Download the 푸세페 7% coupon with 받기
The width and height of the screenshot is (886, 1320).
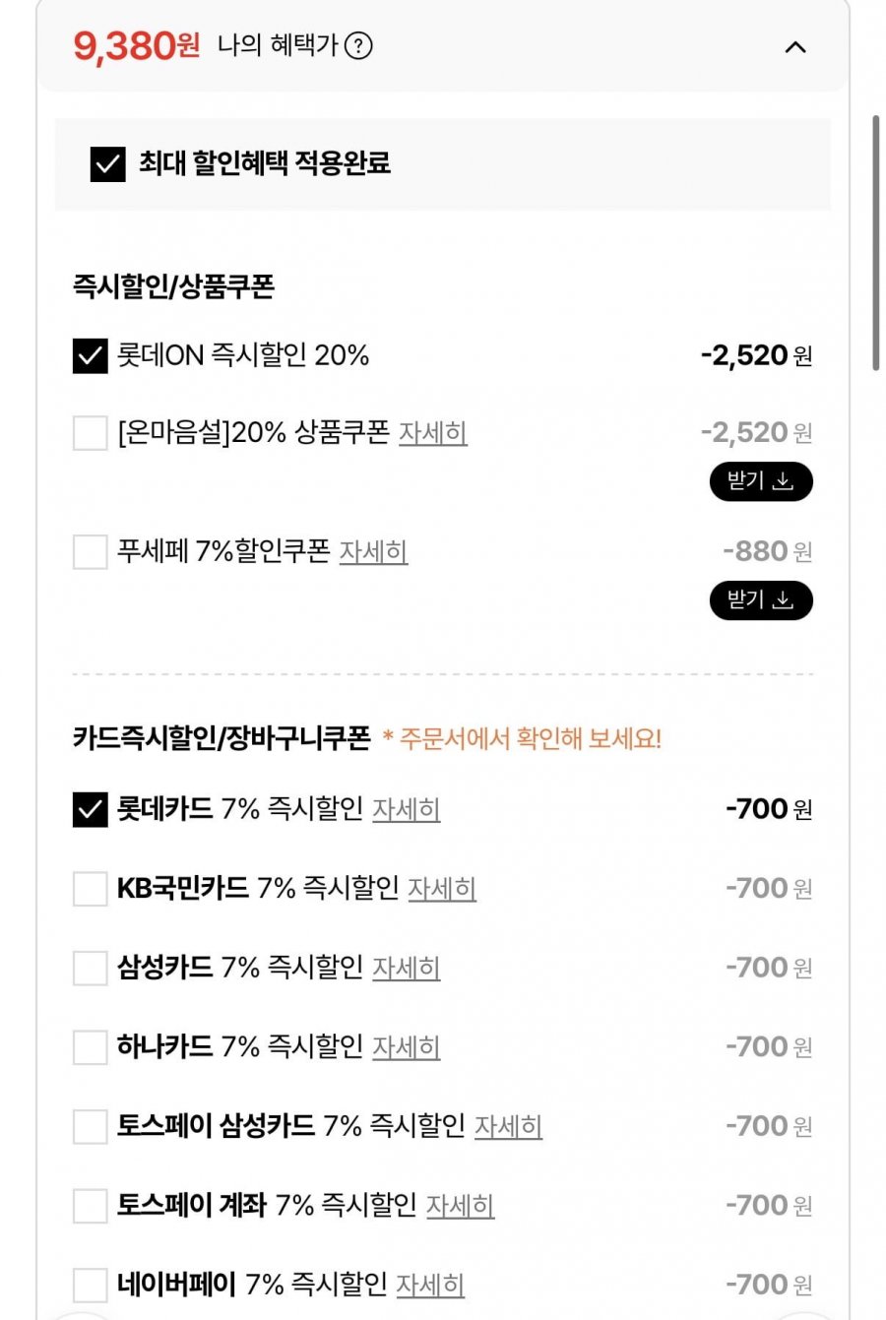point(760,600)
